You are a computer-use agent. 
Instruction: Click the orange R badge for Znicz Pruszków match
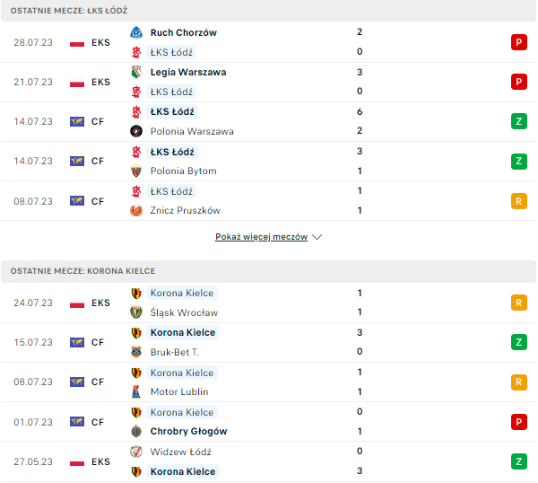pyautogui.click(x=518, y=200)
